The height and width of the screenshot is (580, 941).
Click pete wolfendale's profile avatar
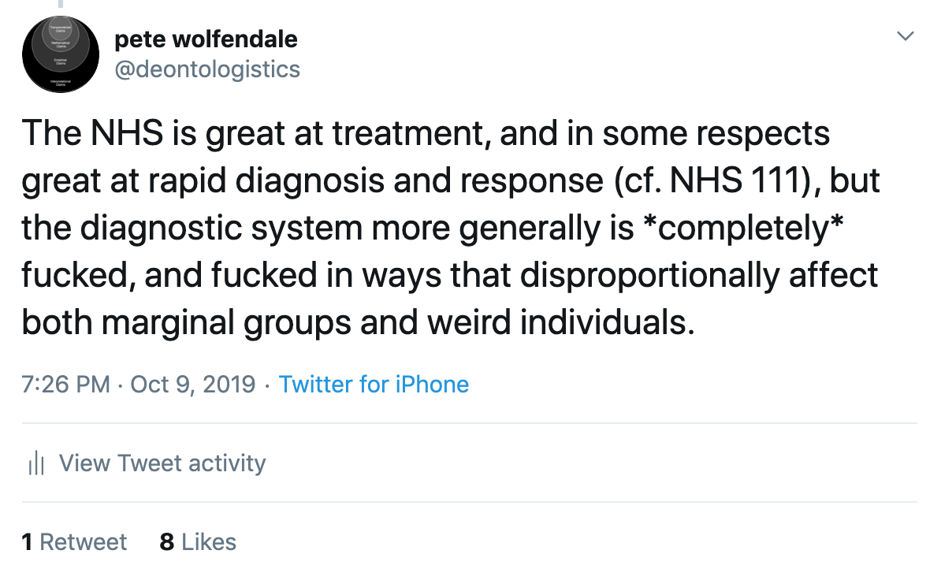tap(61, 55)
